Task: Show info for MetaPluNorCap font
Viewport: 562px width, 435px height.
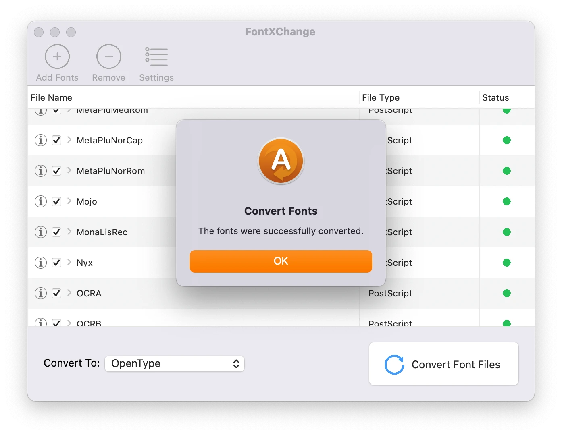Action: [x=41, y=140]
